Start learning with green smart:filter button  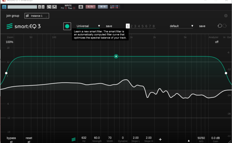click(x=67, y=26)
